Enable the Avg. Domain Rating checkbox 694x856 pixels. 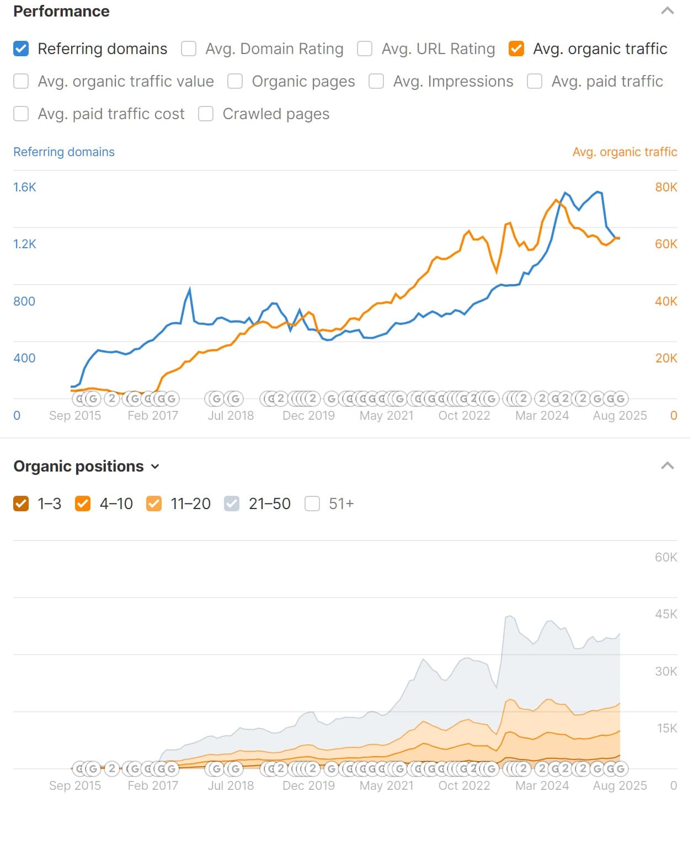[x=188, y=49]
